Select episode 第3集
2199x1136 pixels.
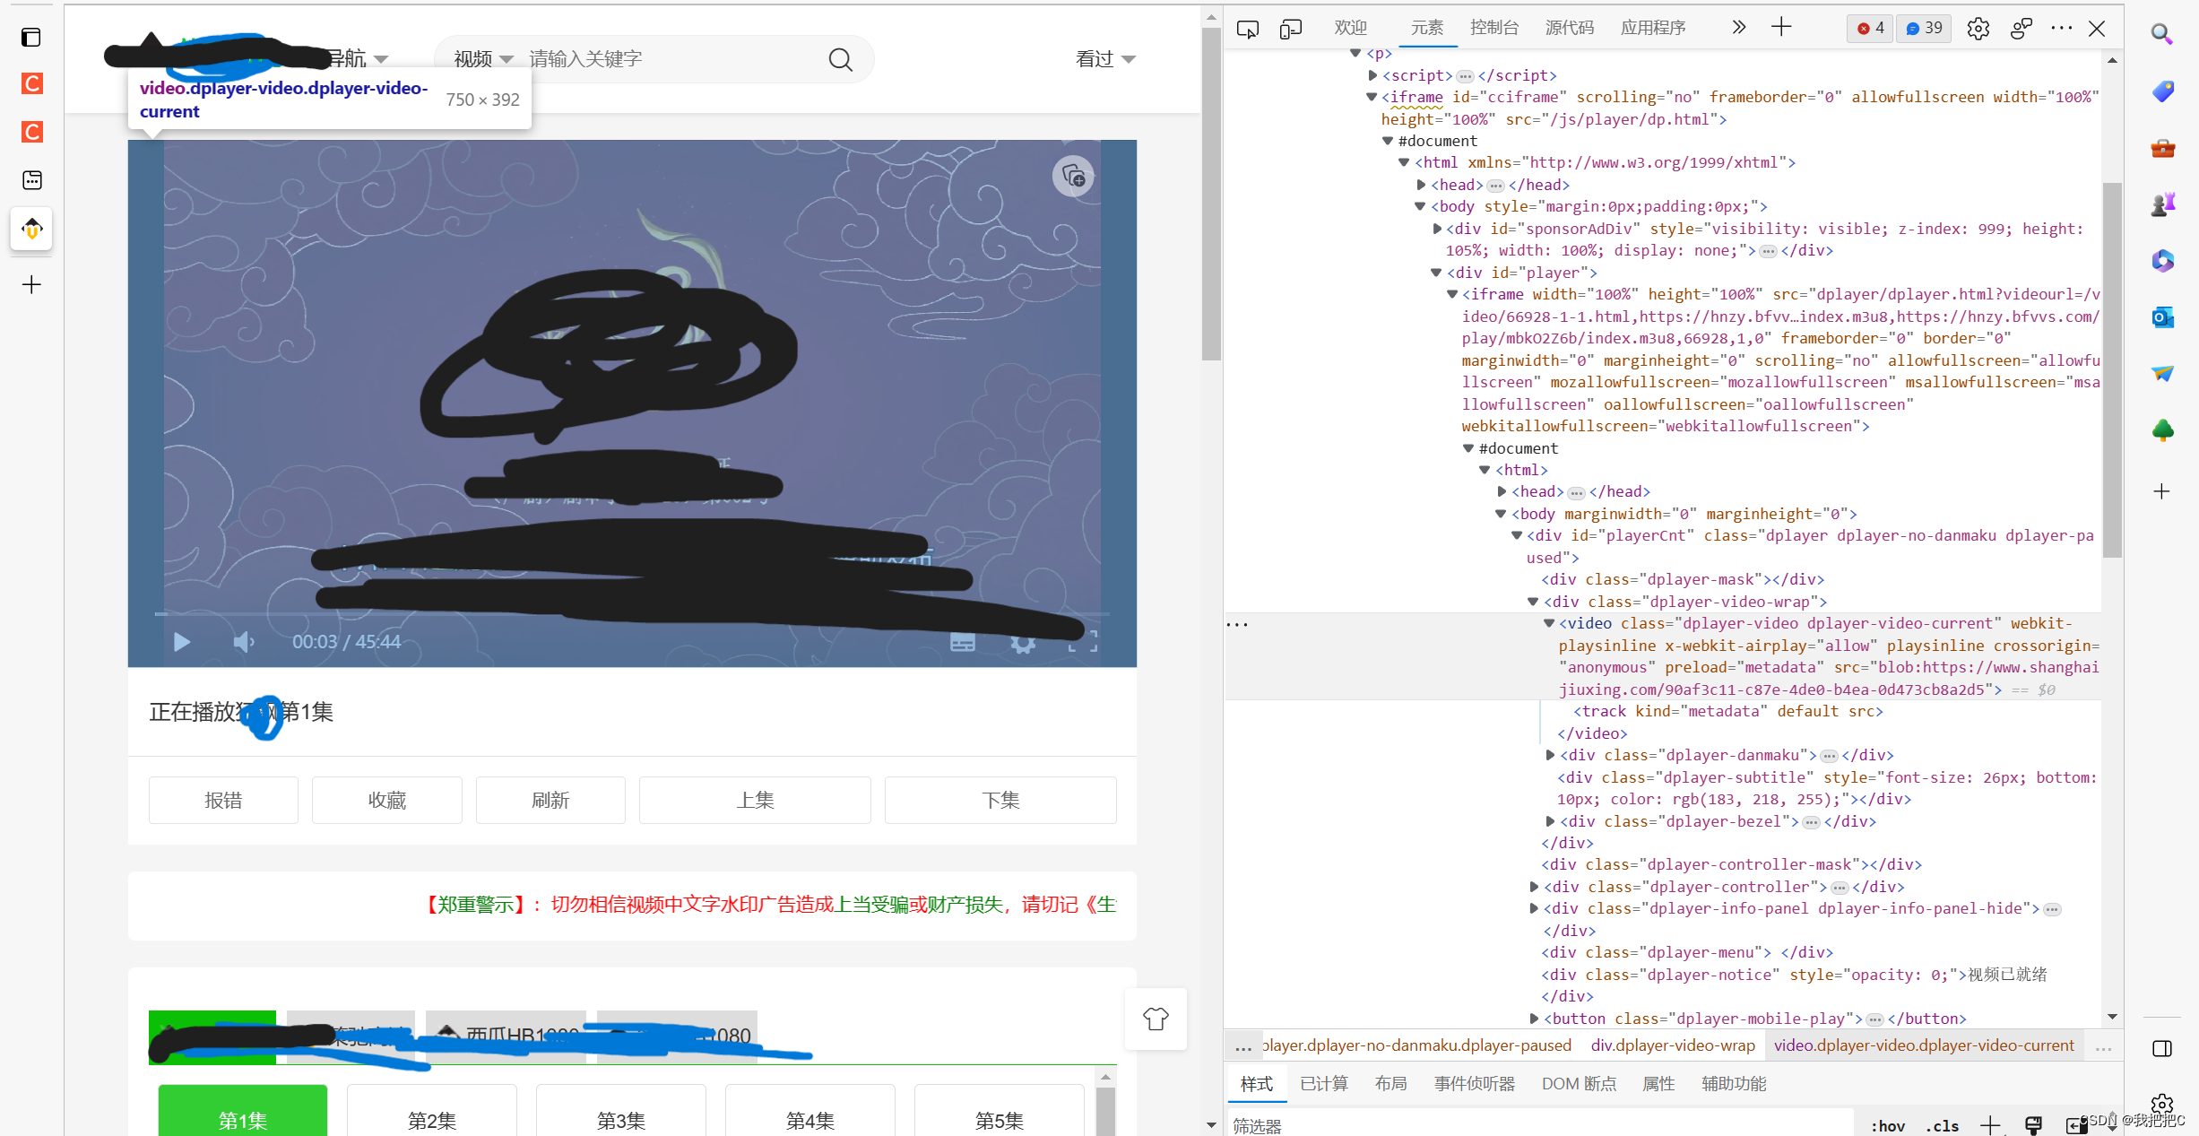point(621,1112)
